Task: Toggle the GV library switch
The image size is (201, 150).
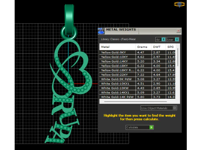Action: pos(160,40)
